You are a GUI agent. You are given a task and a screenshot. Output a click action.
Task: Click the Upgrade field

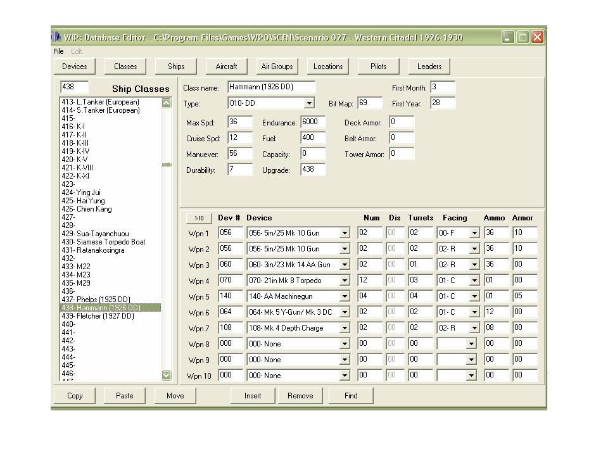pos(312,170)
